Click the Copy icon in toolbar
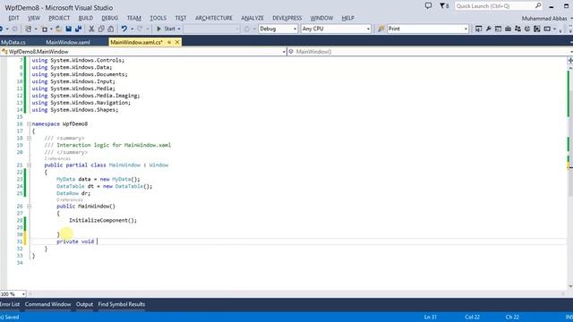The height and width of the screenshot is (322, 573). coord(101,29)
